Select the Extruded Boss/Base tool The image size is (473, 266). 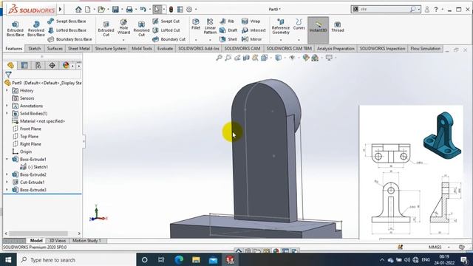[15, 28]
